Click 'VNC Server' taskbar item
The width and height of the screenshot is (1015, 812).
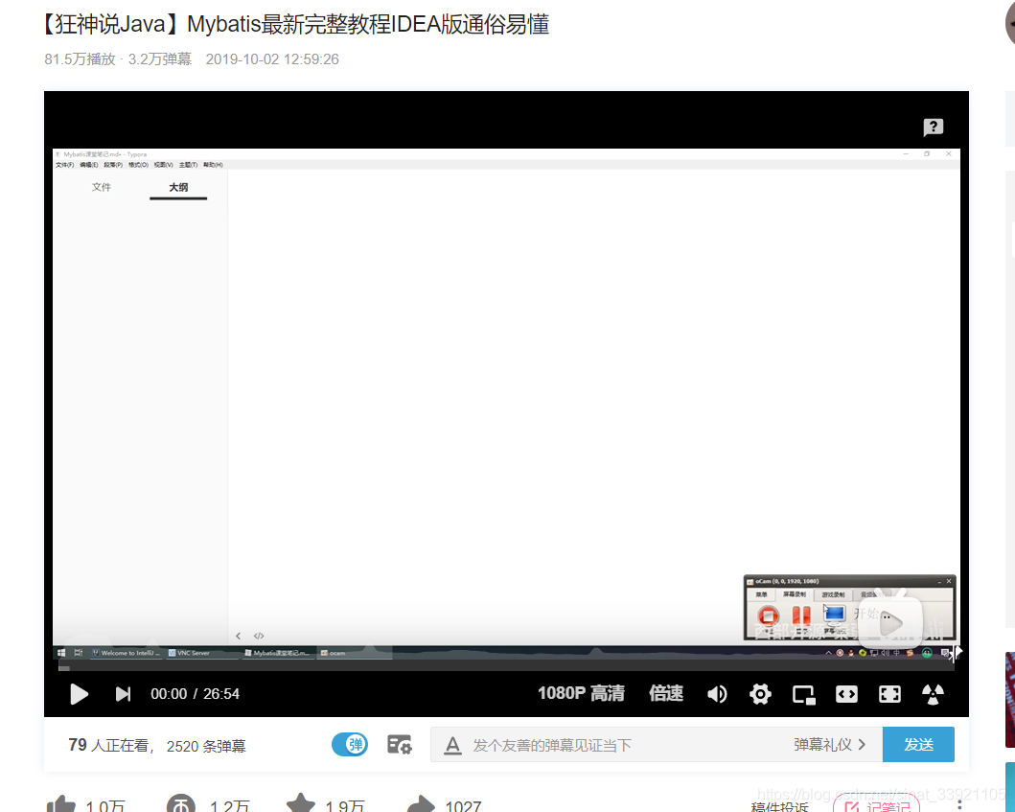click(202, 653)
